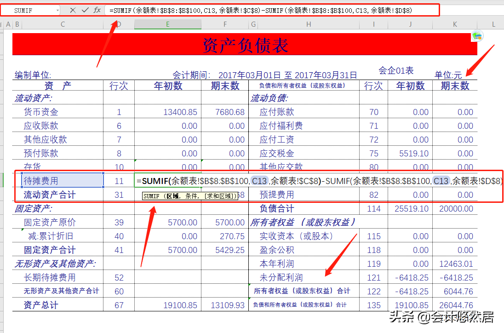The image size is (504, 333).
Task: Click the green folder shortcut icon near the title
Action: [476, 36]
